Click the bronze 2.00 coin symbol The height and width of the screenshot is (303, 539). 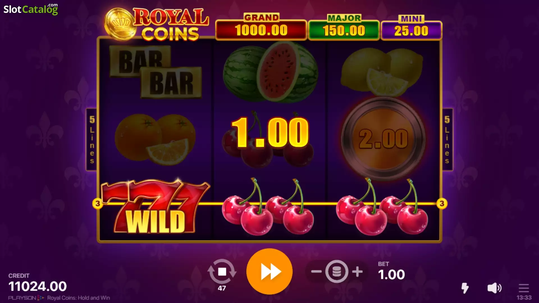pyautogui.click(x=383, y=139)
